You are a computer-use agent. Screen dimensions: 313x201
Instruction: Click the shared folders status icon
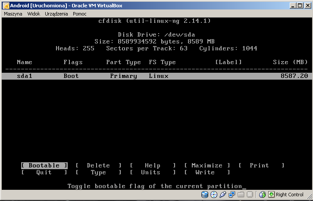pyautogui.click(x=241, y=195)
